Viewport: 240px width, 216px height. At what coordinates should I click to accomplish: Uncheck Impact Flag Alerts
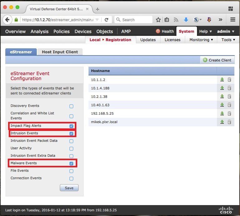(x=71, y=126)
